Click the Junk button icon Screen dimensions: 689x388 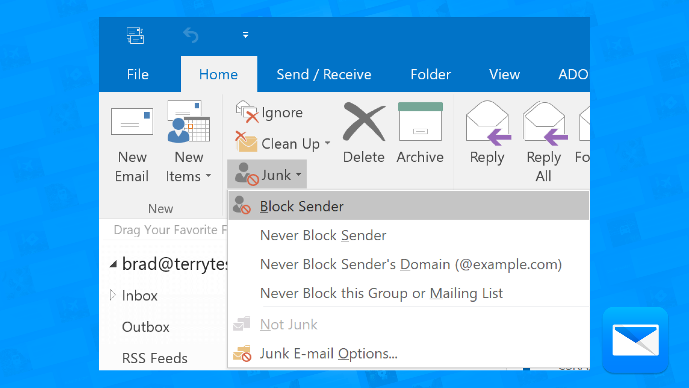(x=247, y=174)
